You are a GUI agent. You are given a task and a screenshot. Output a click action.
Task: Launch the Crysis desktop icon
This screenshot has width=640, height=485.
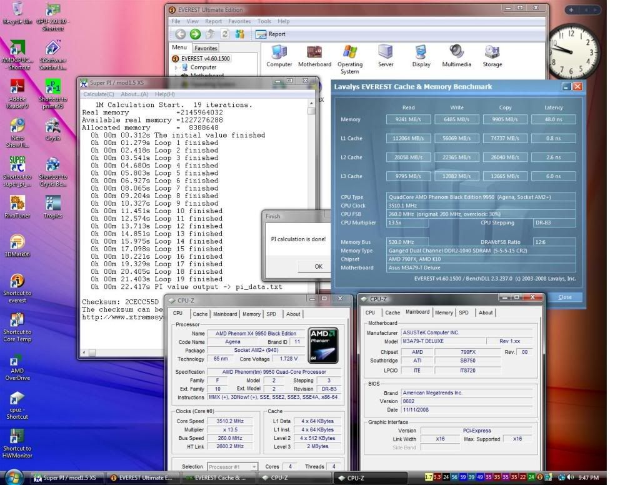pyautogui.click(x=52, y=129)
